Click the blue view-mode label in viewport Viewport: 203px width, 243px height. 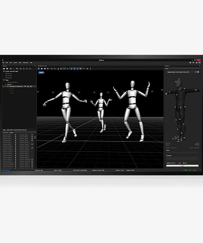(41, 73)
